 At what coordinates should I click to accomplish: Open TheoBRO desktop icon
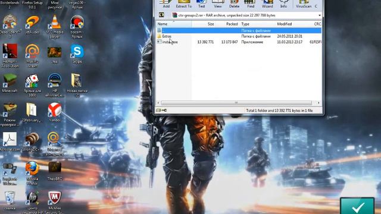(x=55, y=171)
